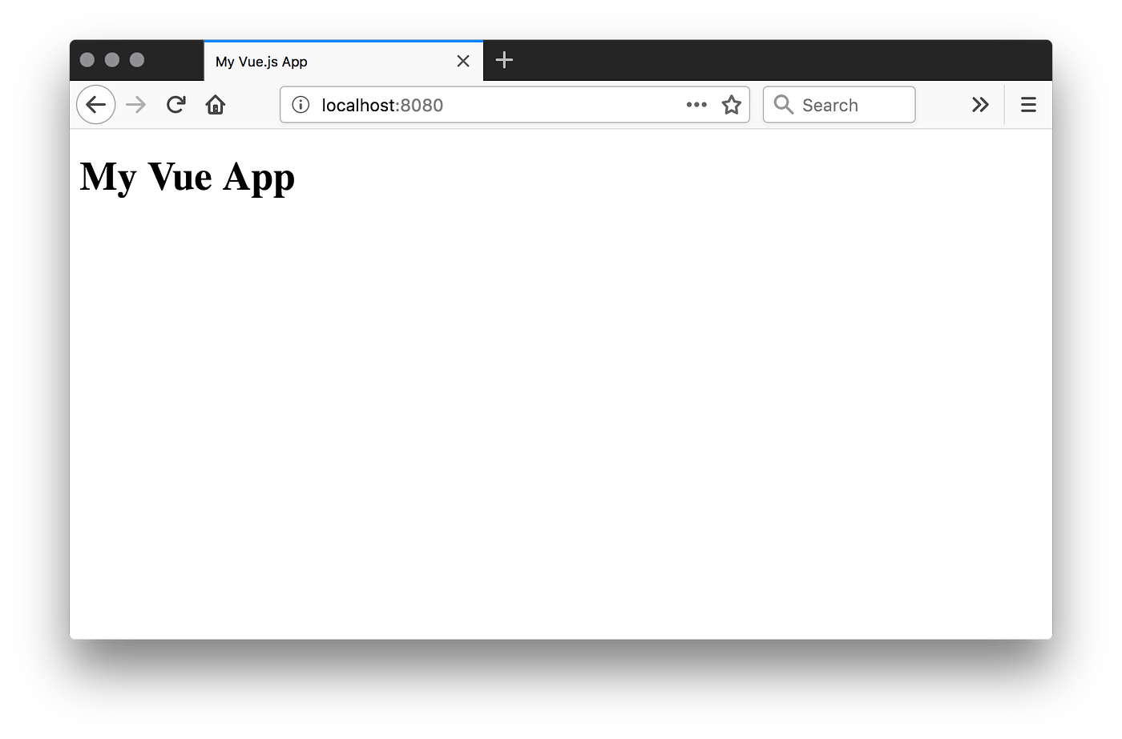Click the yellow minimize window control

111,59
